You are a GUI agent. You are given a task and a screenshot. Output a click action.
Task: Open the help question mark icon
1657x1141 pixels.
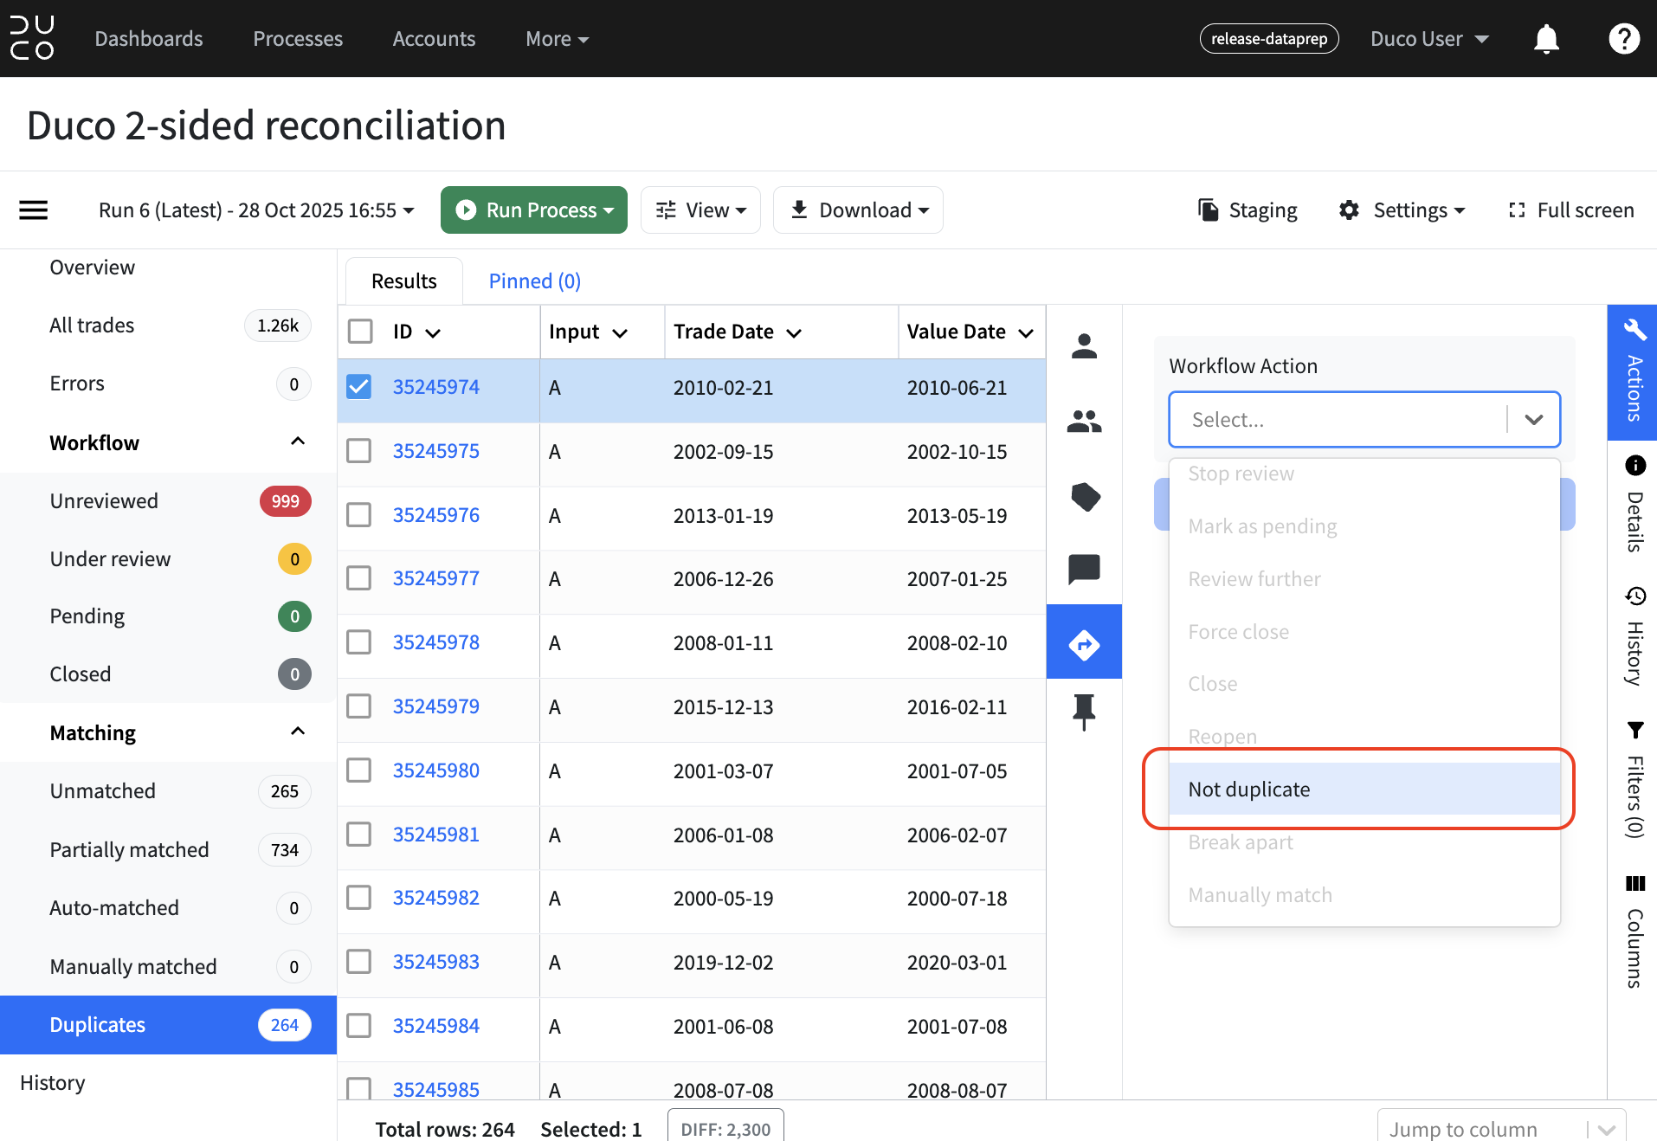tap(1624, 39)
